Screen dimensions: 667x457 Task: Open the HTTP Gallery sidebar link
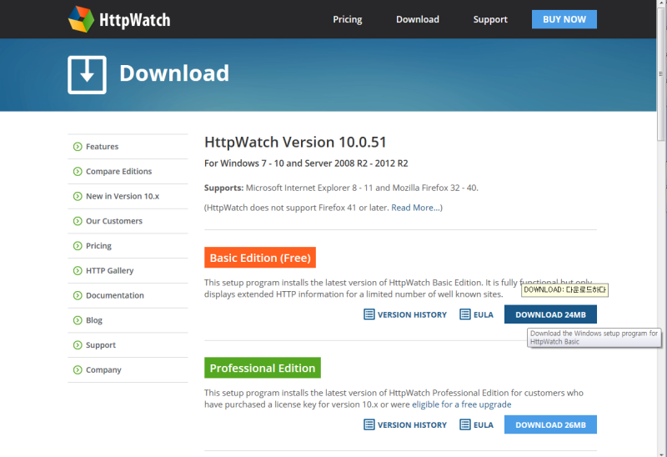tap(110, 271)
